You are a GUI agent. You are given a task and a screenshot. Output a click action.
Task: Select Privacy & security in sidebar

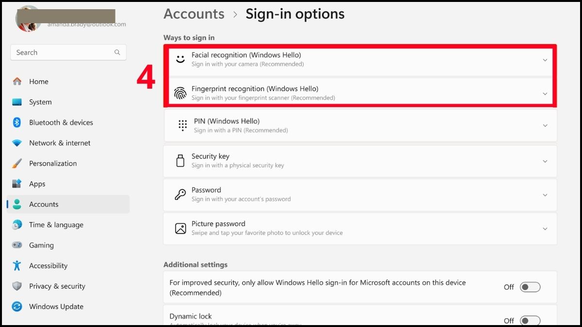click(68, 286)
